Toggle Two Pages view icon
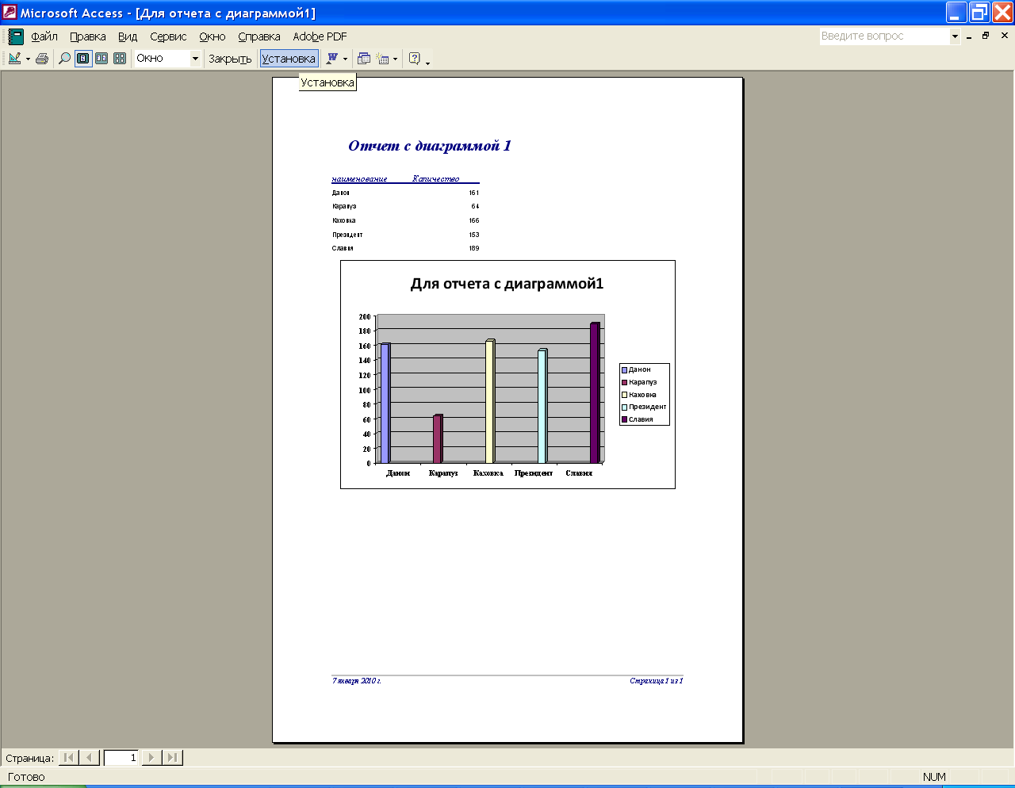Screen dimensions: 1015x788 (101, 59)
